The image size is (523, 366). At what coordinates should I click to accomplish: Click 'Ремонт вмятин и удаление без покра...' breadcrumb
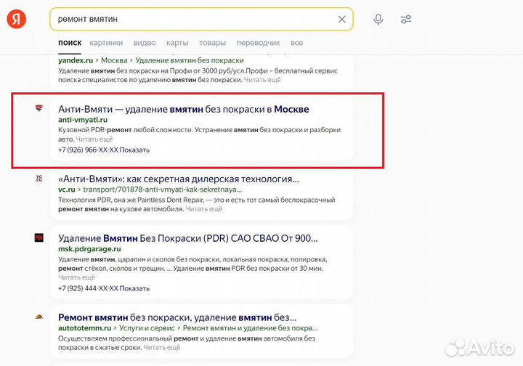click(x=250, y=328)
